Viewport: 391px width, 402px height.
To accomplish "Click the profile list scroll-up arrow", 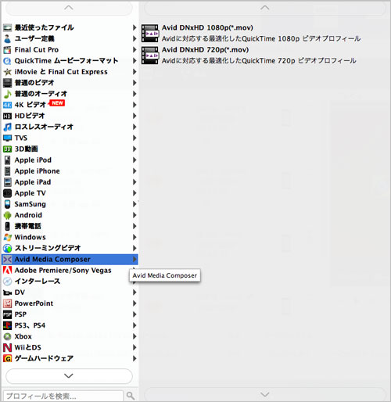I will click(264, 9).
